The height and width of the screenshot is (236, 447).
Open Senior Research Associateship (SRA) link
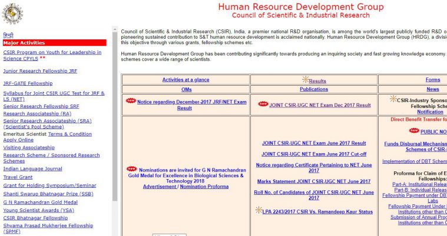[x=47, y=124]
